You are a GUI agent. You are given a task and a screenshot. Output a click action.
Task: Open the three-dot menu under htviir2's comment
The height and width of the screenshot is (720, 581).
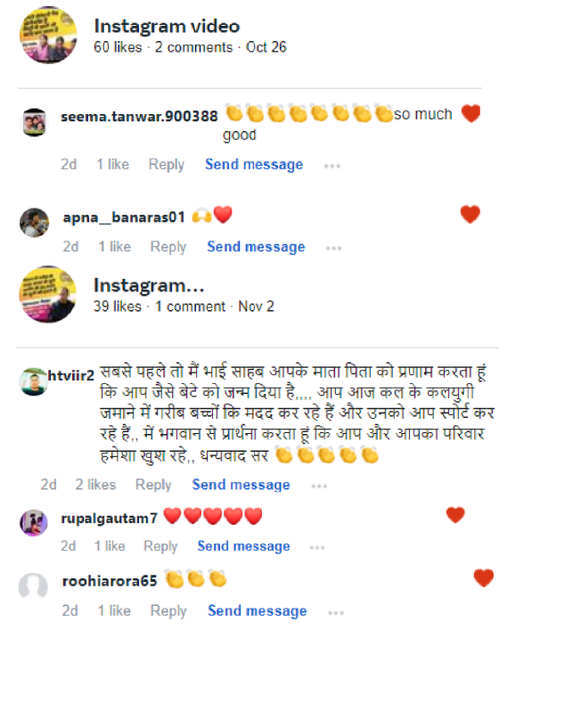319,486
